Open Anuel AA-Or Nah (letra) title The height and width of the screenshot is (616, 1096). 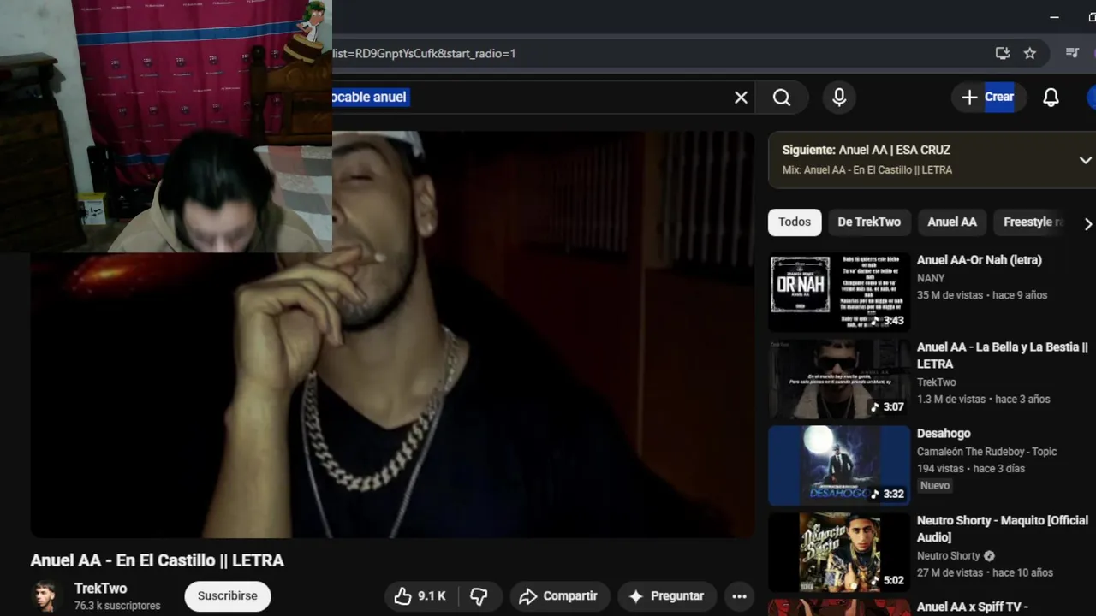coord(980,260)
